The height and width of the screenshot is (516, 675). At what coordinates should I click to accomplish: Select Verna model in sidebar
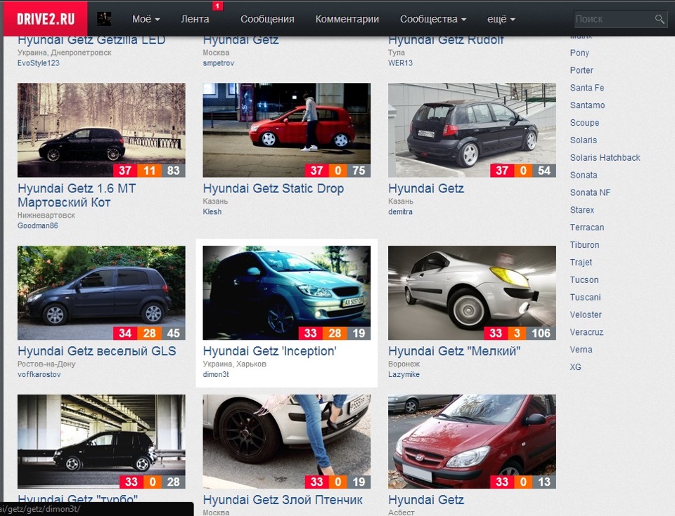tap(581, 350)
